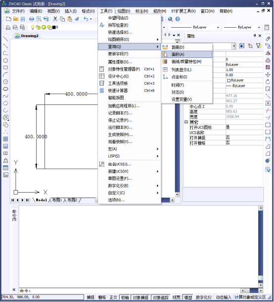Open the properties panel object selection dropdown

tap(234, 46)
